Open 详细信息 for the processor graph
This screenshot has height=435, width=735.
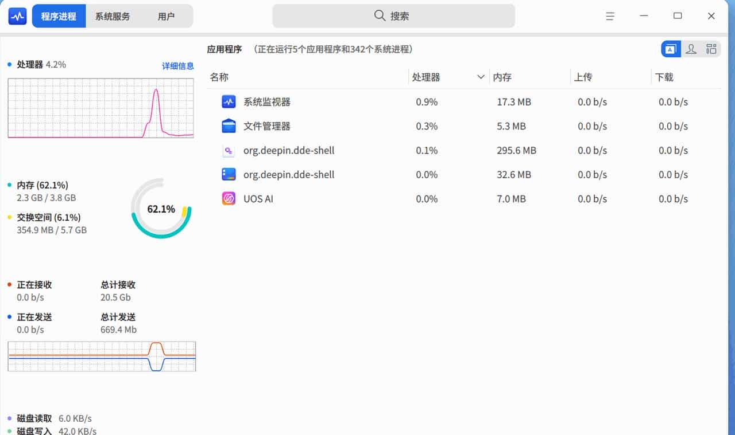pos(177,66)
